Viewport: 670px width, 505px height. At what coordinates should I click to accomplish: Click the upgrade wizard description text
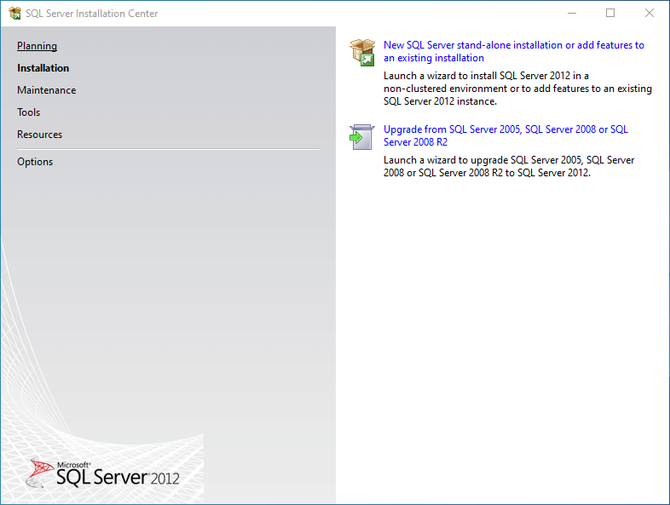pyautogui.click(x=509, y=166)
